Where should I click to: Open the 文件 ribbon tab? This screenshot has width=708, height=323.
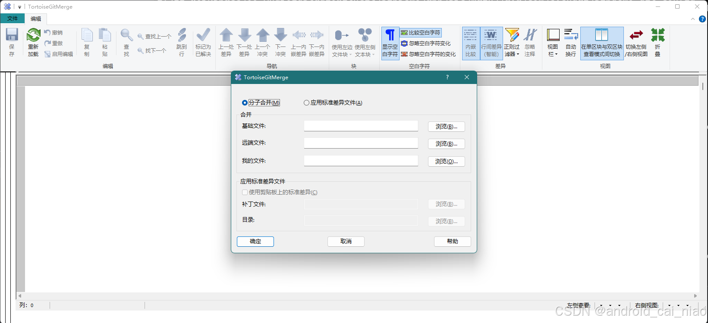coord(13,19)
